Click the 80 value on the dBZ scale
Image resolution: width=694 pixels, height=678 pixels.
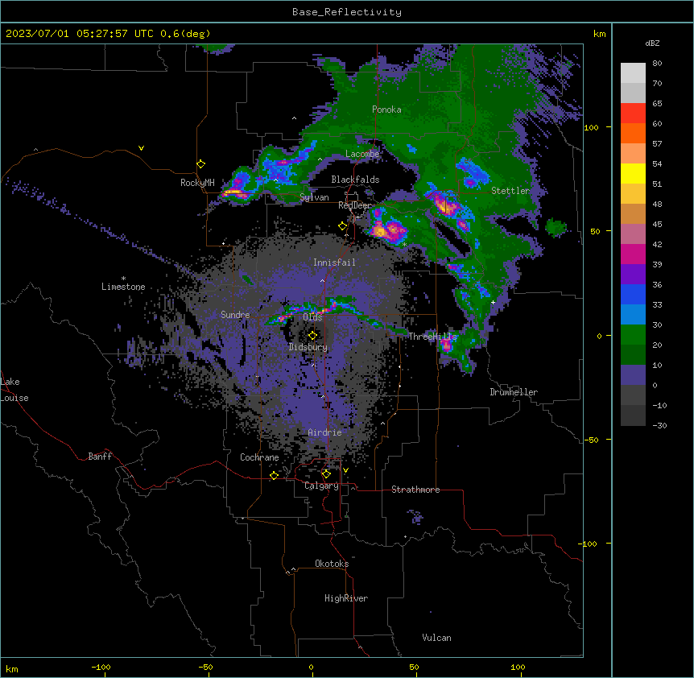click(657, 64)
